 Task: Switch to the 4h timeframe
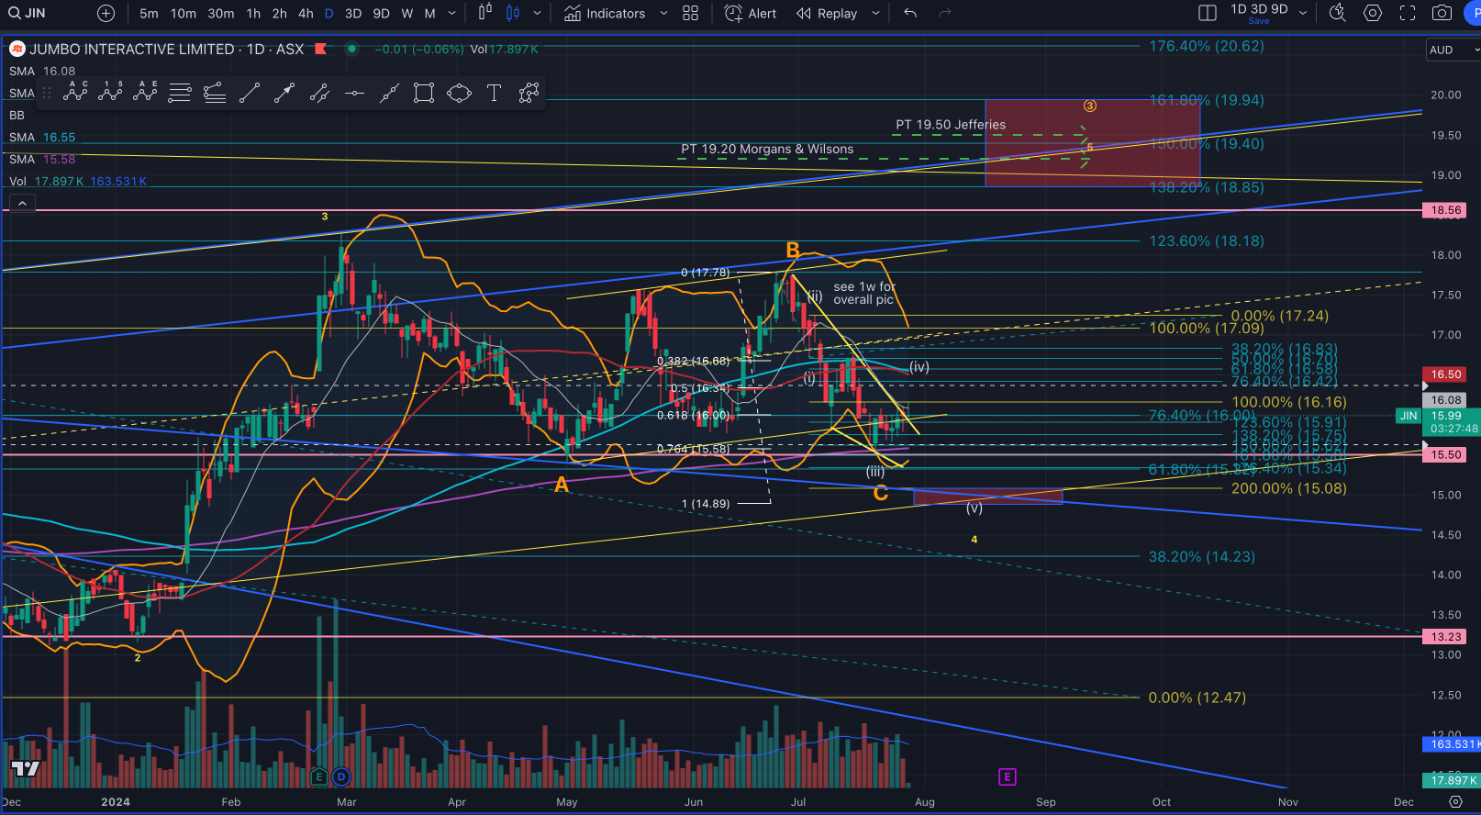click(x=306, y=13)
